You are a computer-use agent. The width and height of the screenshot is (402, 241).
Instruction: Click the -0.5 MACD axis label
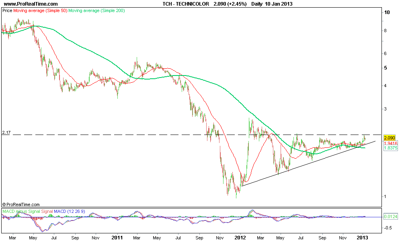(x=388, y=228)
